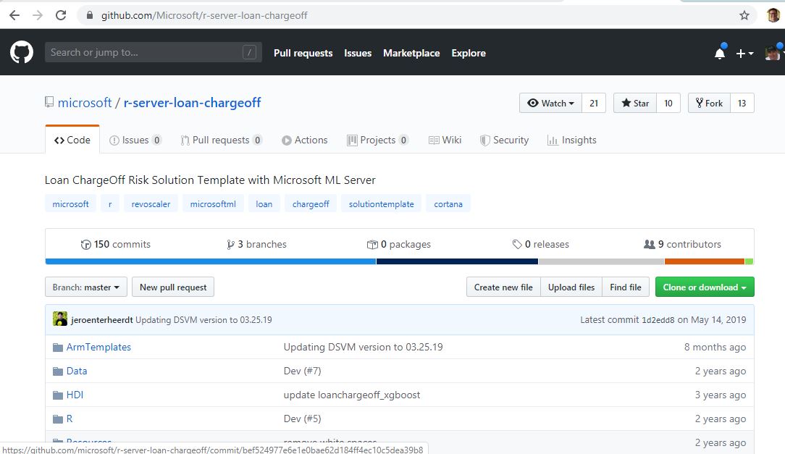This screenshot has width=785, height=454.
Task: View the 0 releases
Action: [541, 244]
